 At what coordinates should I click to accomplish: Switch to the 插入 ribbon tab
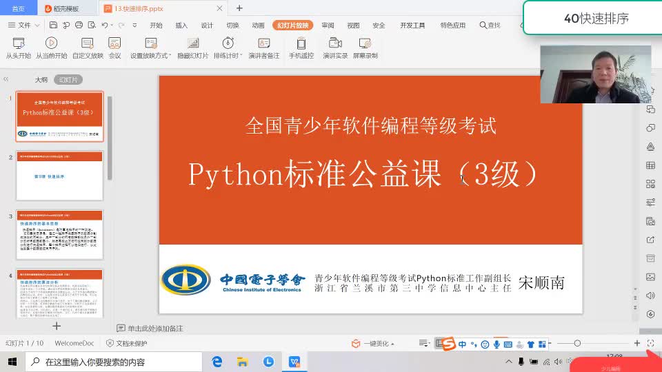[x=181, y=25]
